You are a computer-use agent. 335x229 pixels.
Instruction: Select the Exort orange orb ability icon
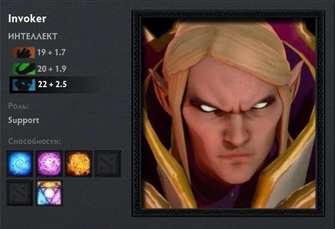[x=78, y=163]
